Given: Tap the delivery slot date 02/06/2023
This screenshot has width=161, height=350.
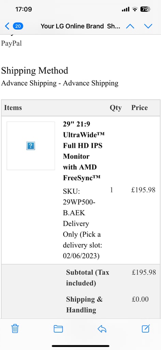Looking at the screenshot, I should tap(81, 256).
